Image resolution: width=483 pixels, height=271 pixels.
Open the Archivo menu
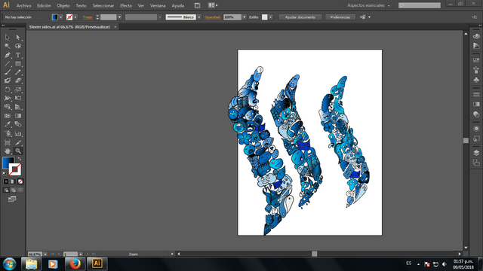[x=23, y=5]
